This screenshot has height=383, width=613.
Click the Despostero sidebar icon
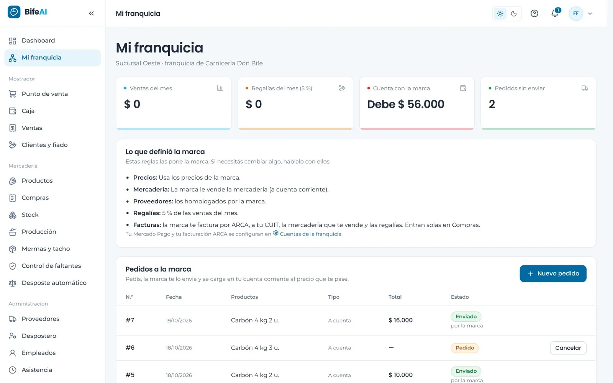(13, 336)
